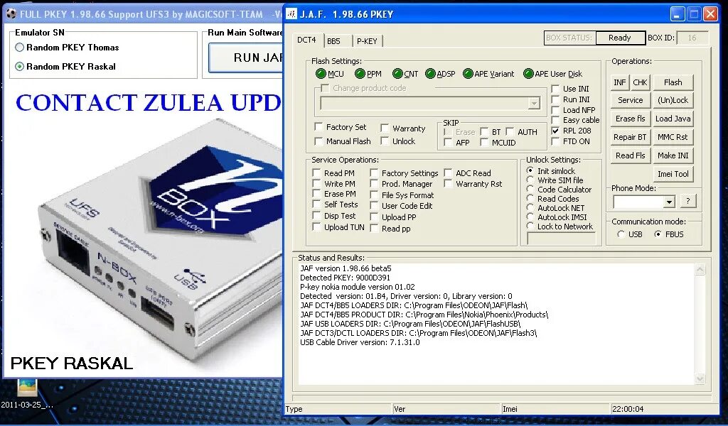Click the CHK operations button
This screenshot has height=426, width=728.
(640, 82)
